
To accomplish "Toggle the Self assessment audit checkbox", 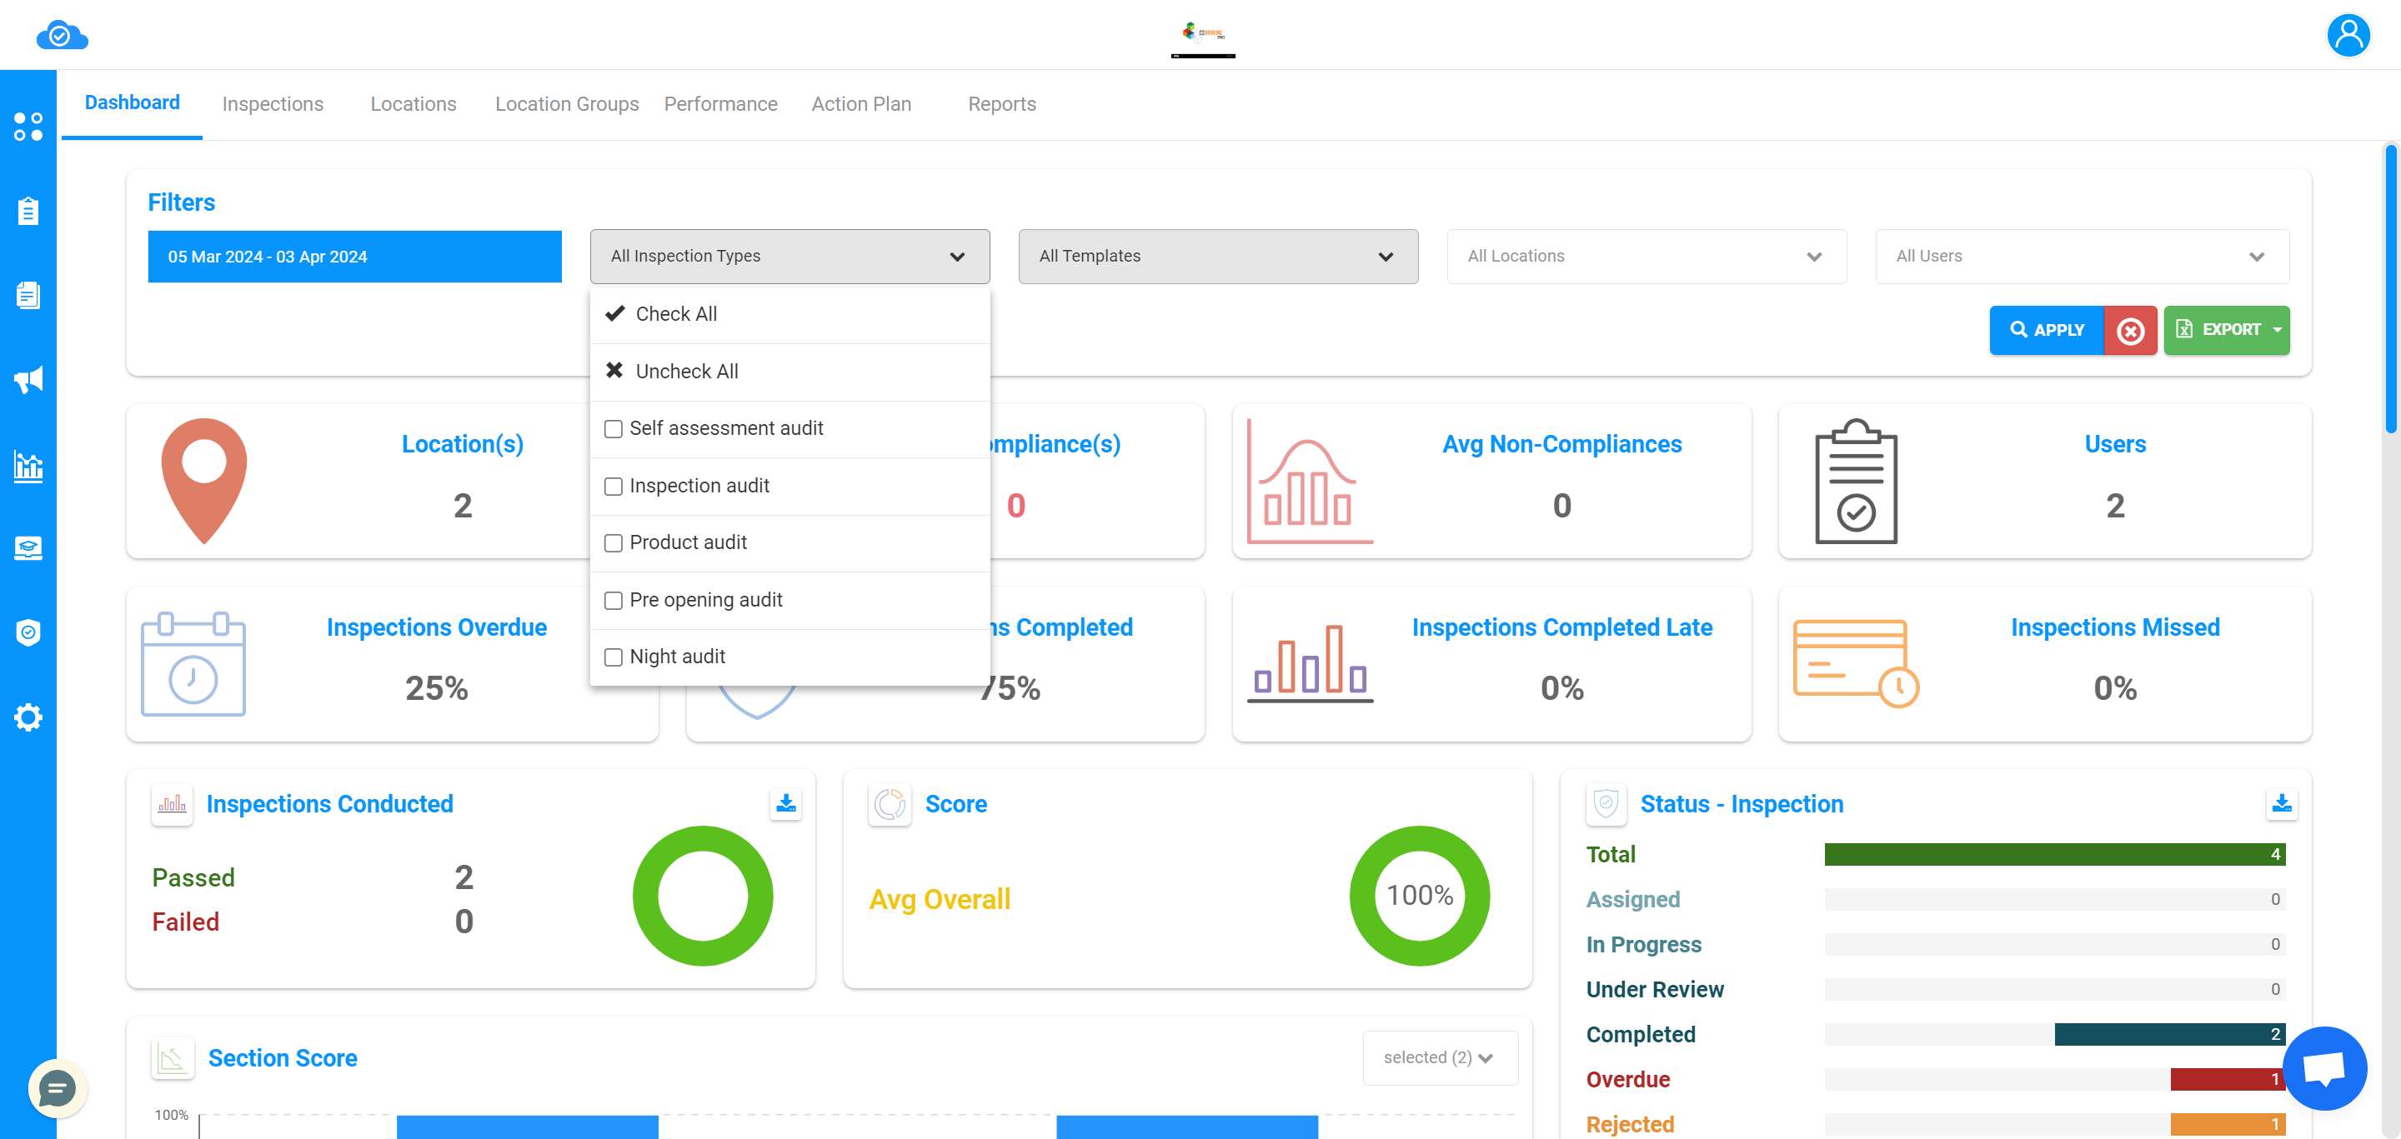I will coord(613,427).
